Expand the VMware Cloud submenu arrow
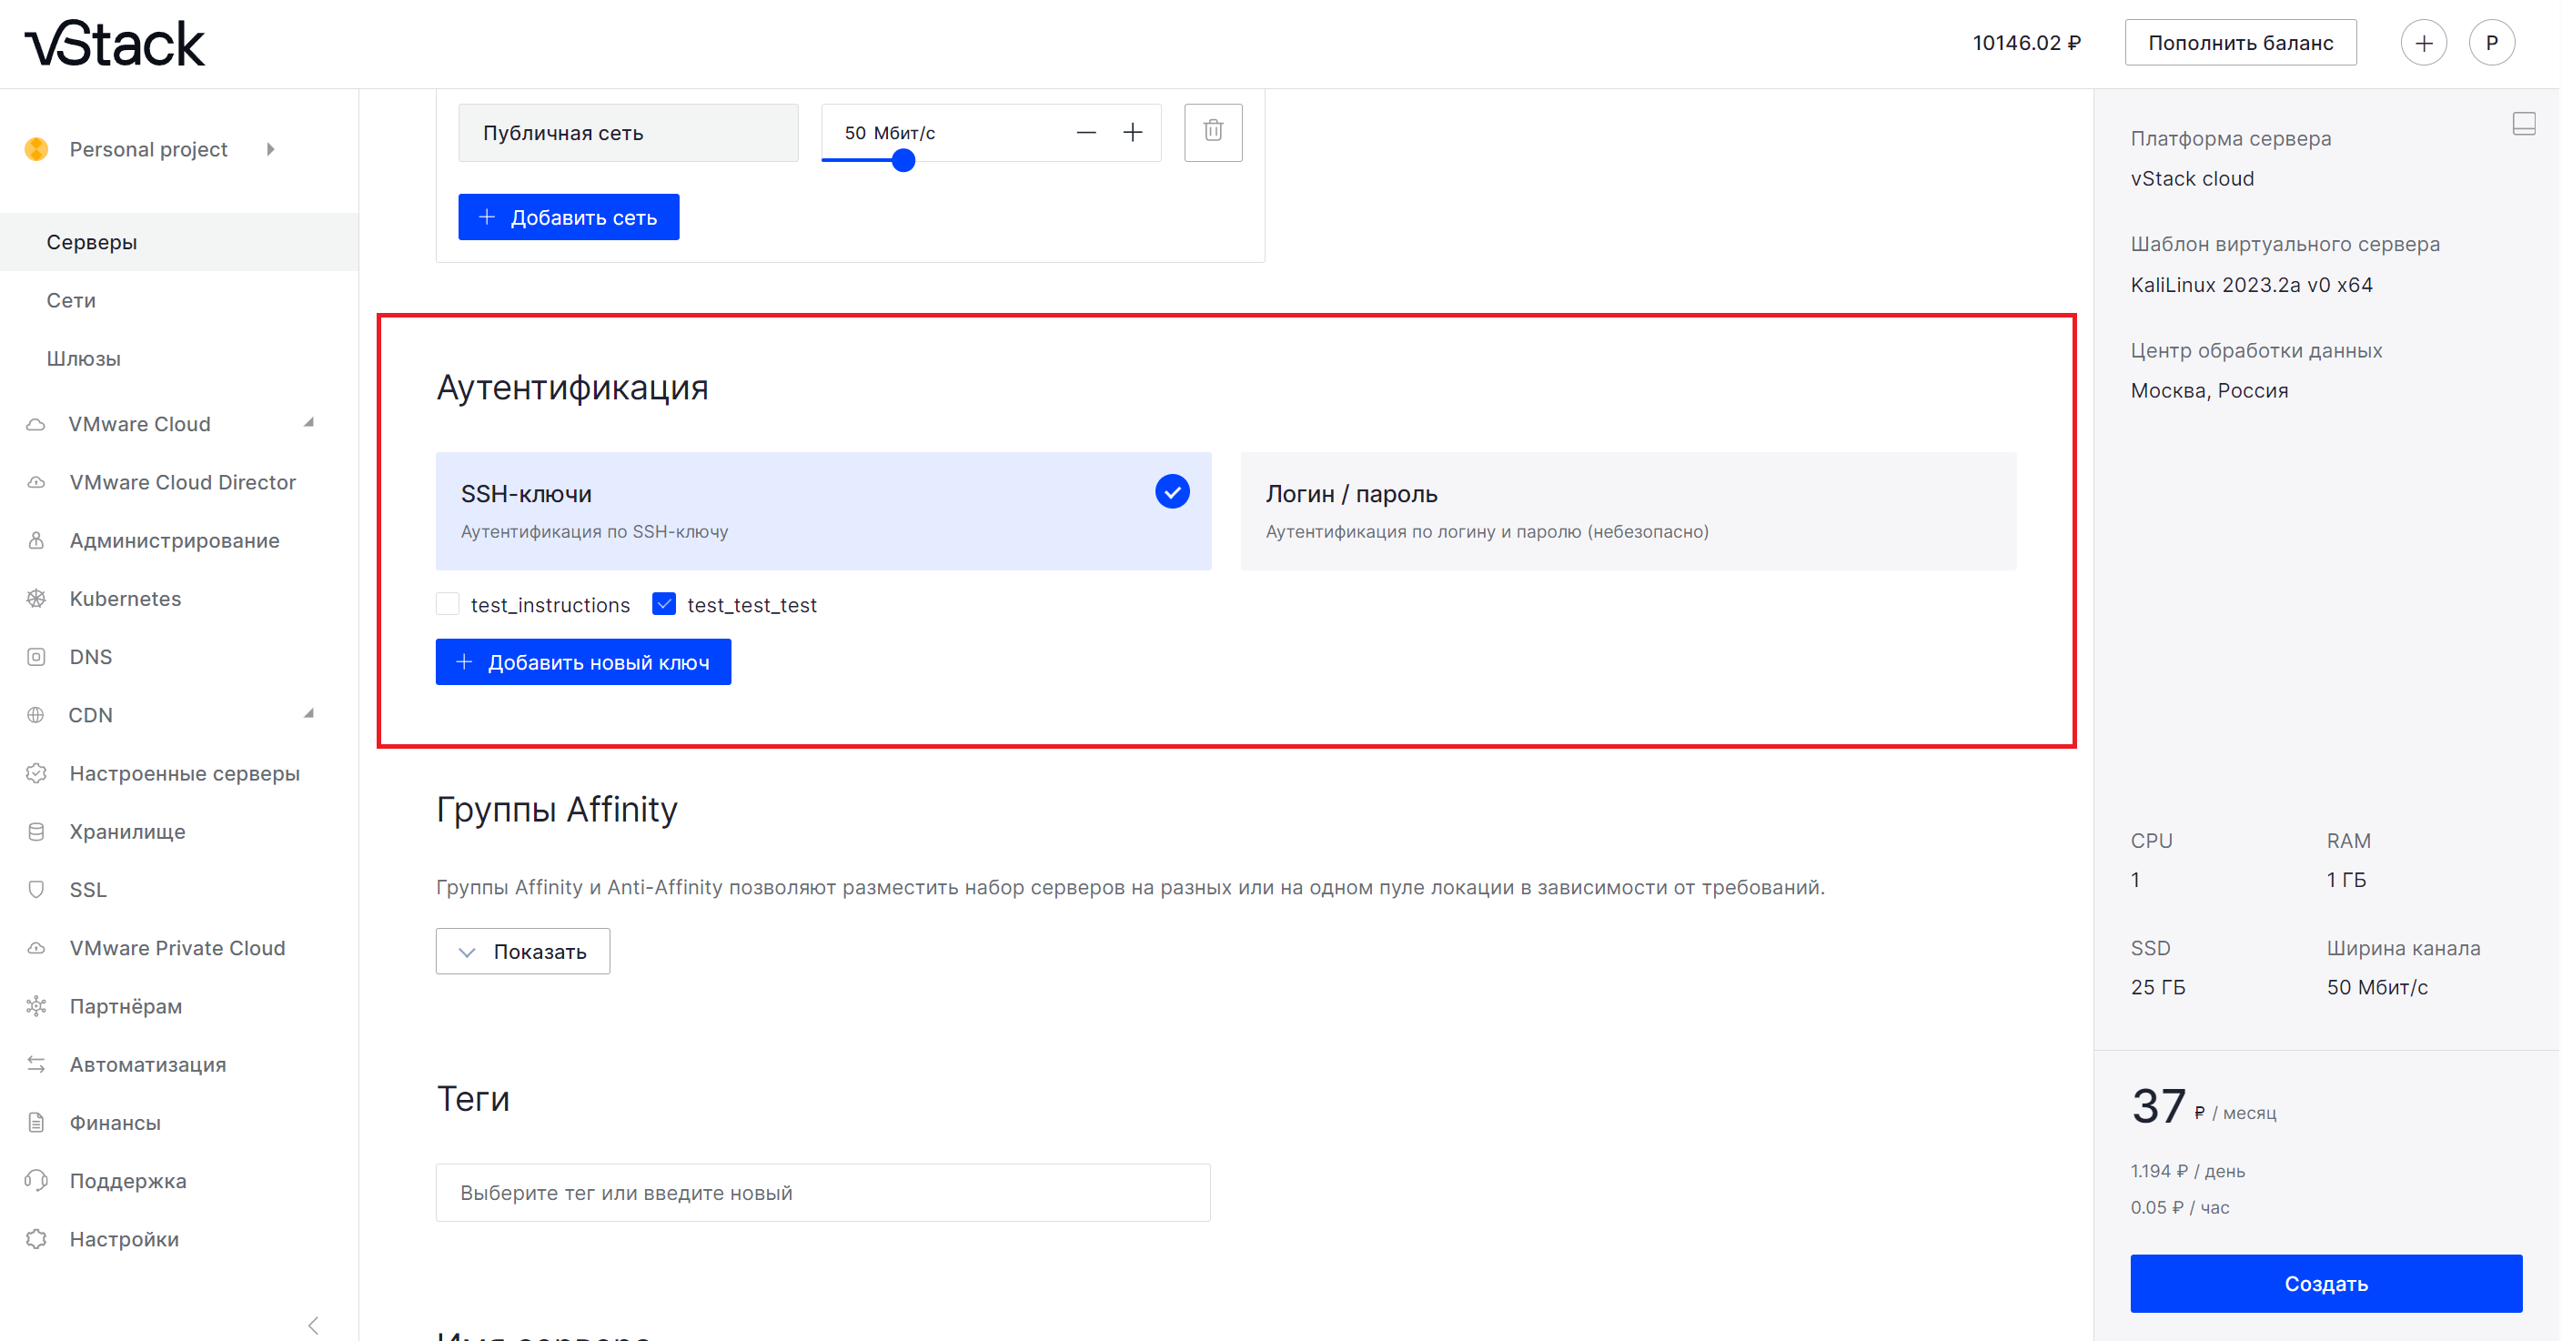Image resolution: width=2562 pixels, height=1341 pixels. 309,423
